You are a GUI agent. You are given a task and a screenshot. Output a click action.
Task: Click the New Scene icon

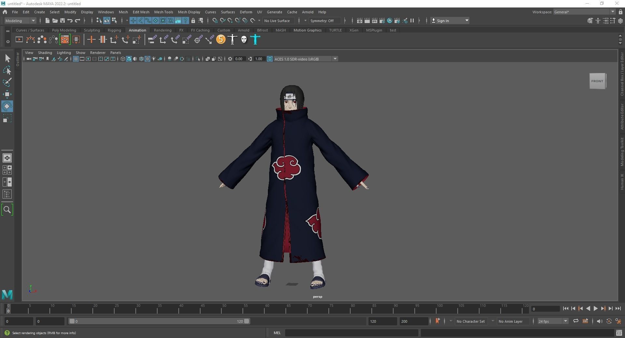47,20
